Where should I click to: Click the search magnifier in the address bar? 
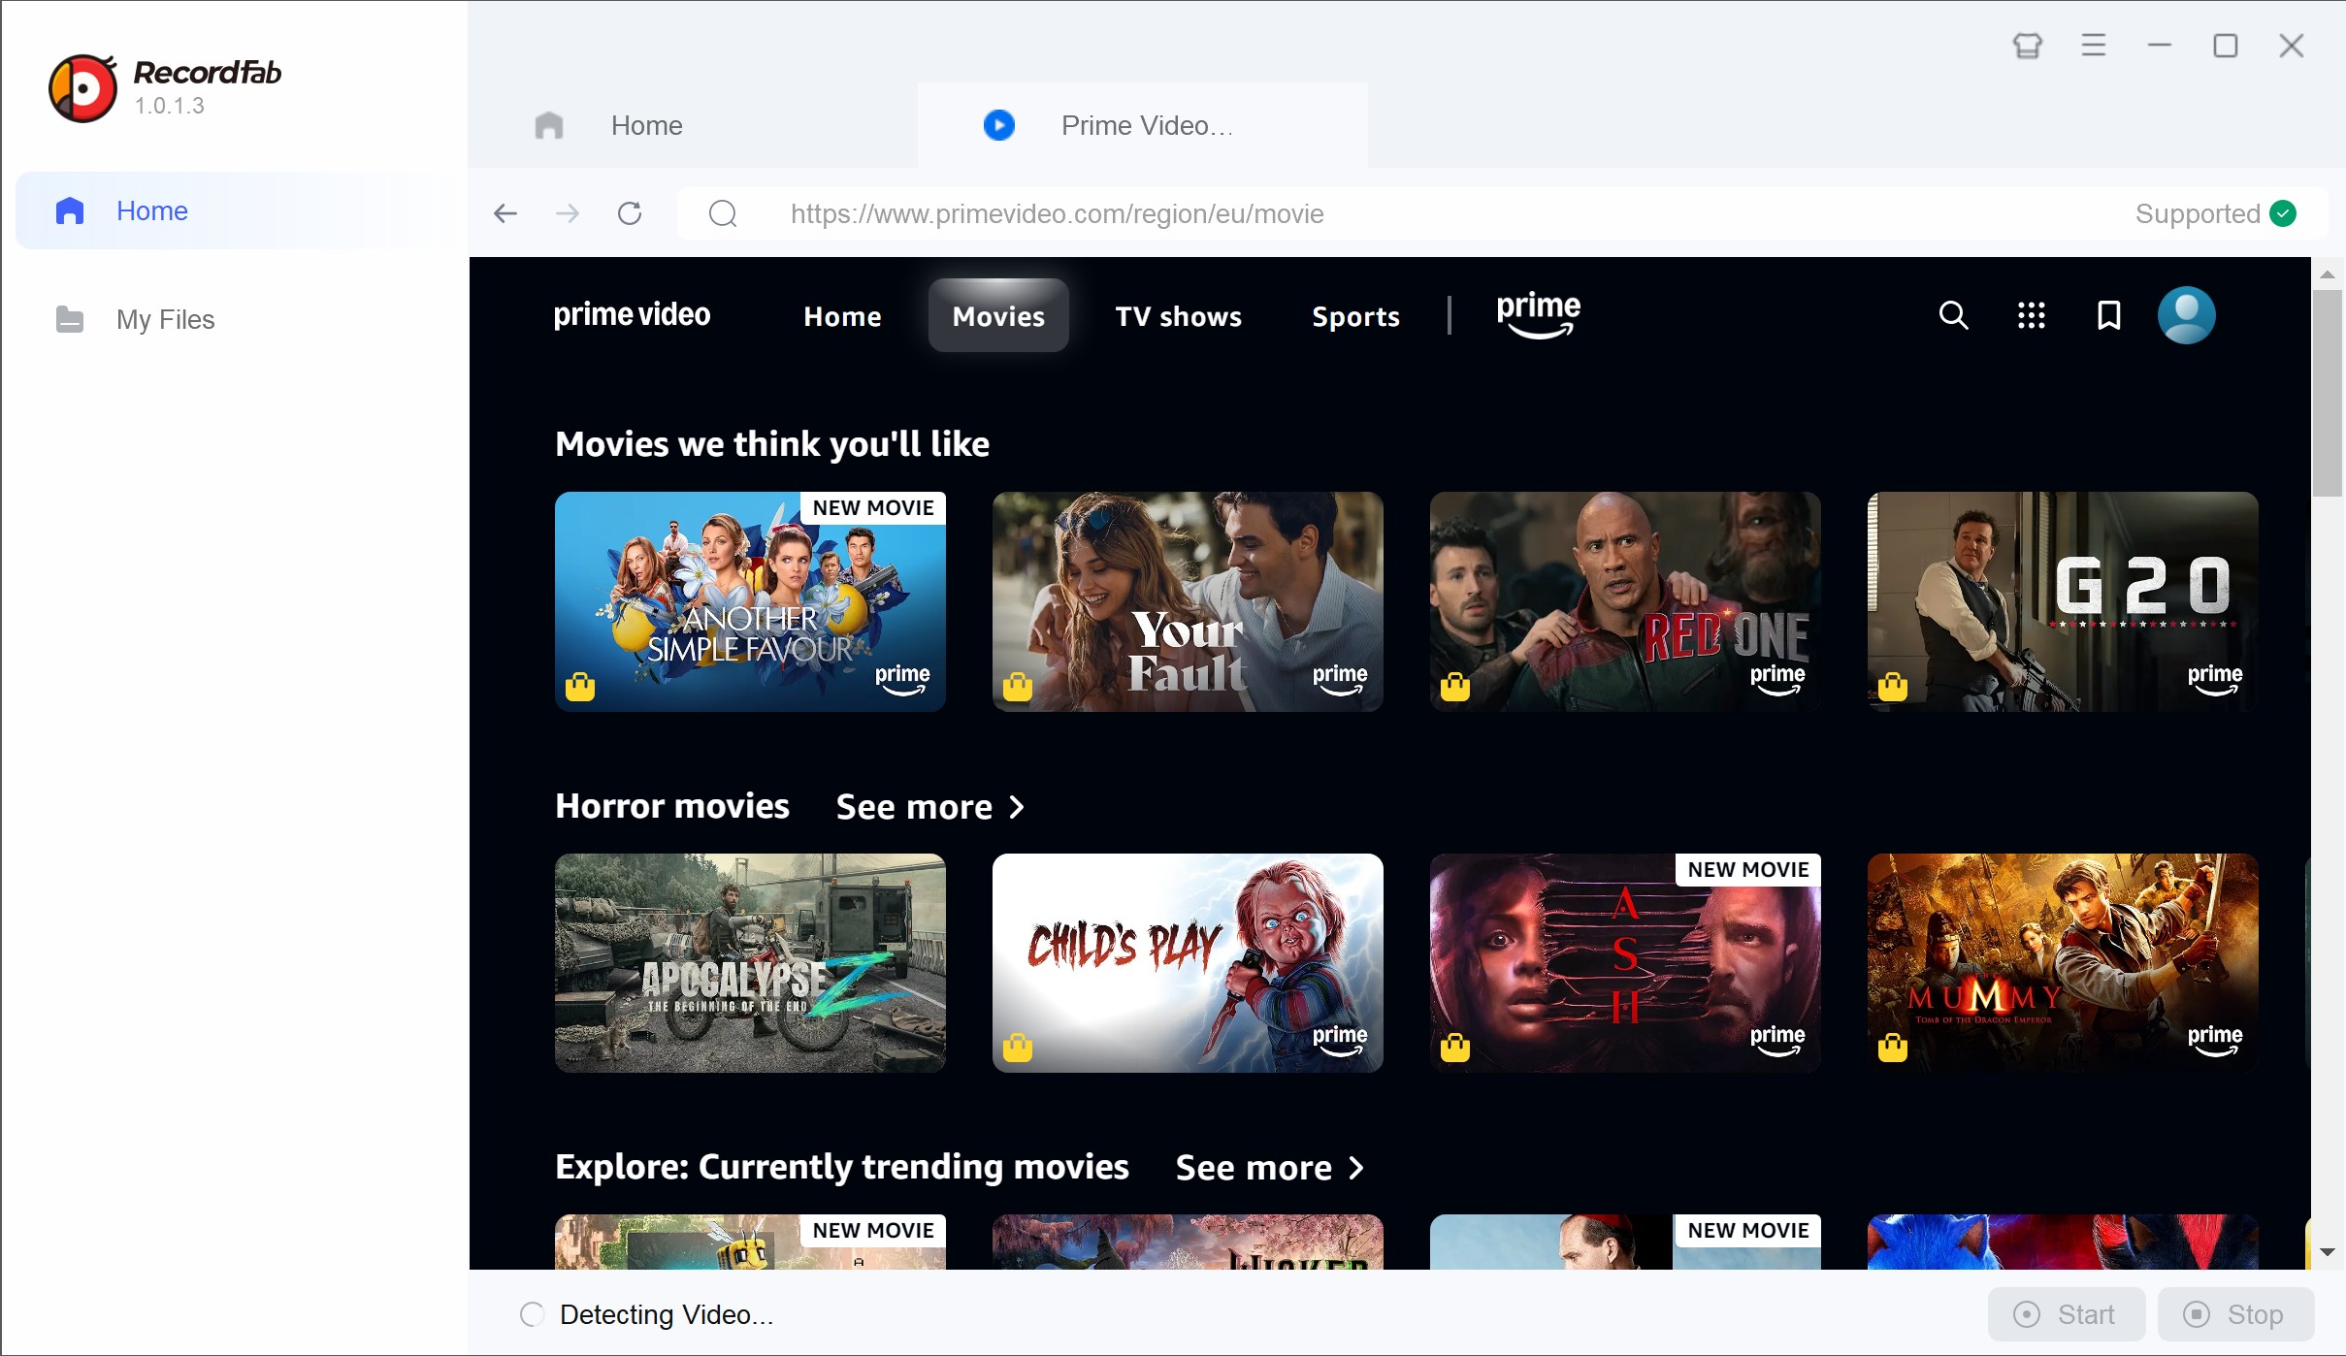[723, 213]
